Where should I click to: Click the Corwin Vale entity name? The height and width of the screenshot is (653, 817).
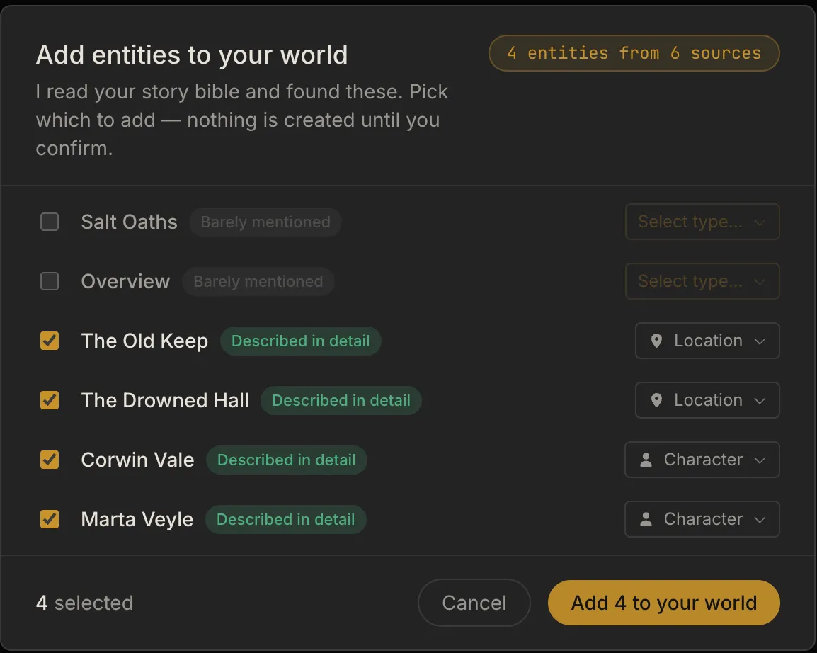pos(137,460)
